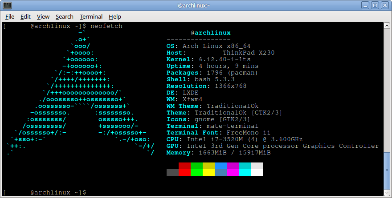Click the 'Terminal: mate-terminal' line

coord(212,126)
